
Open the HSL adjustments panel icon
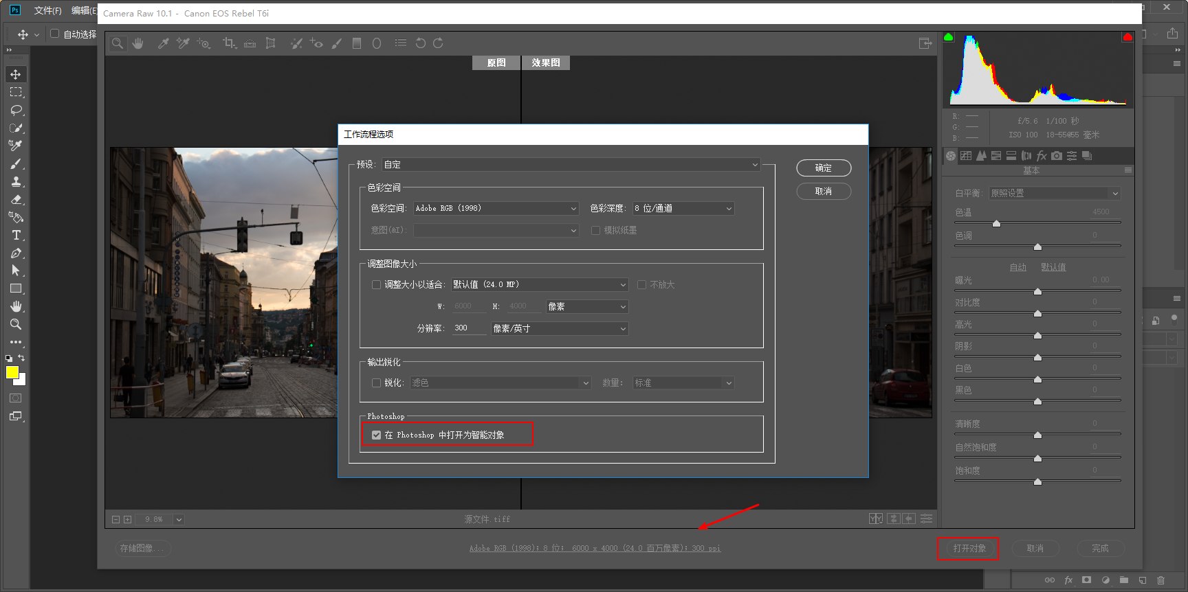tap(996, 156)
